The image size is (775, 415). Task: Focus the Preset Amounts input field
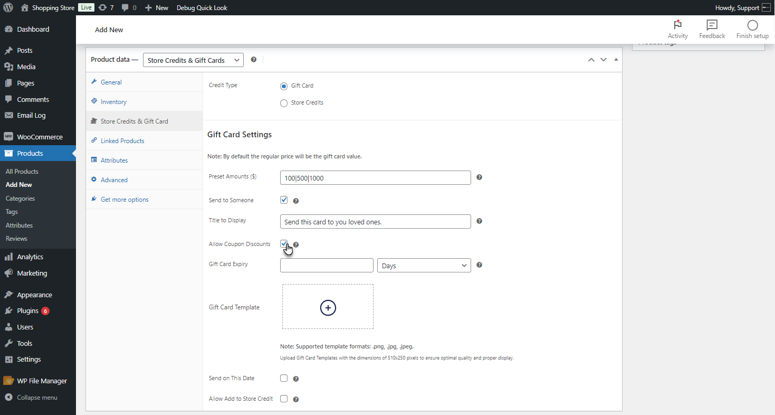[375, 178]
